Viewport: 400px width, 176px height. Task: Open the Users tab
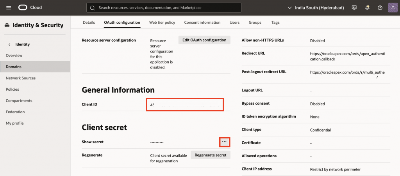tap(234, 23)
